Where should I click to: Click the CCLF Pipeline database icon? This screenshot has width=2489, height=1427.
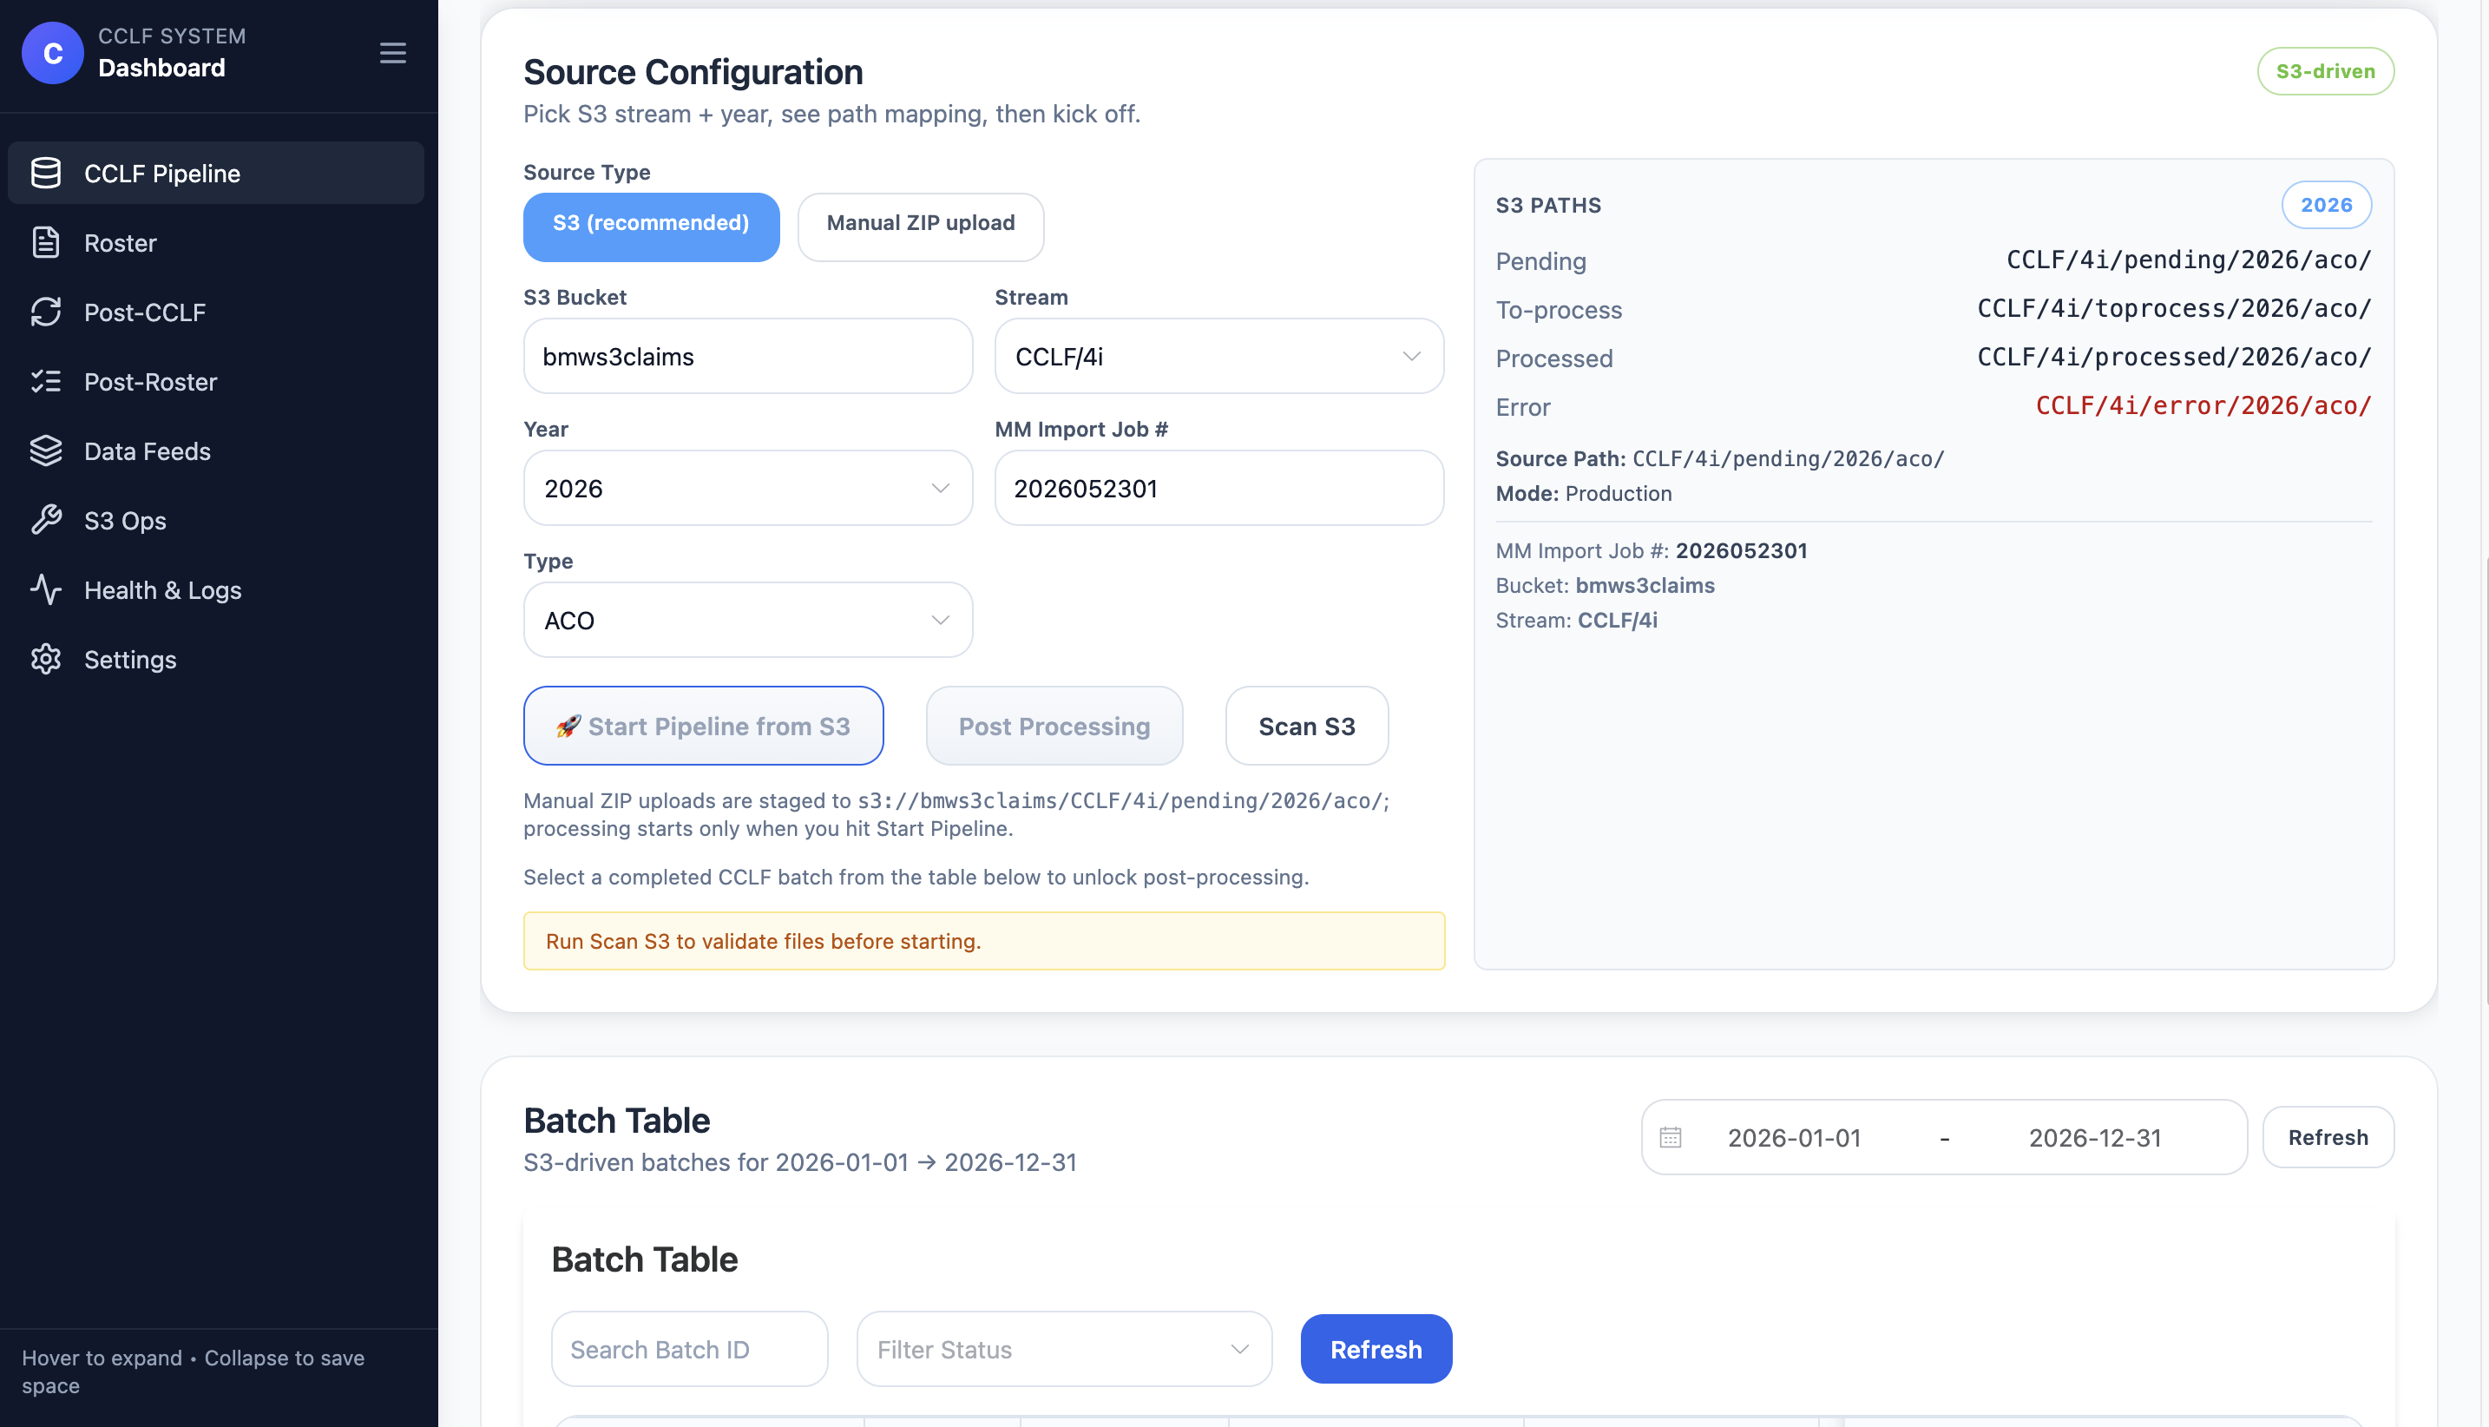(x=46, y=173)
